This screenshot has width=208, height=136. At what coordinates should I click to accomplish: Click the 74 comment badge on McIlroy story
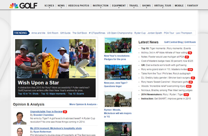[x=190, y=53]
